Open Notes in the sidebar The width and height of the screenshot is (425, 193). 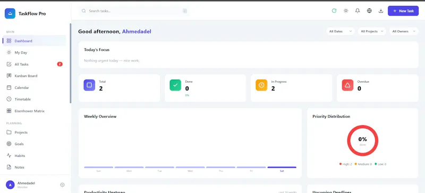coord(35,168)
